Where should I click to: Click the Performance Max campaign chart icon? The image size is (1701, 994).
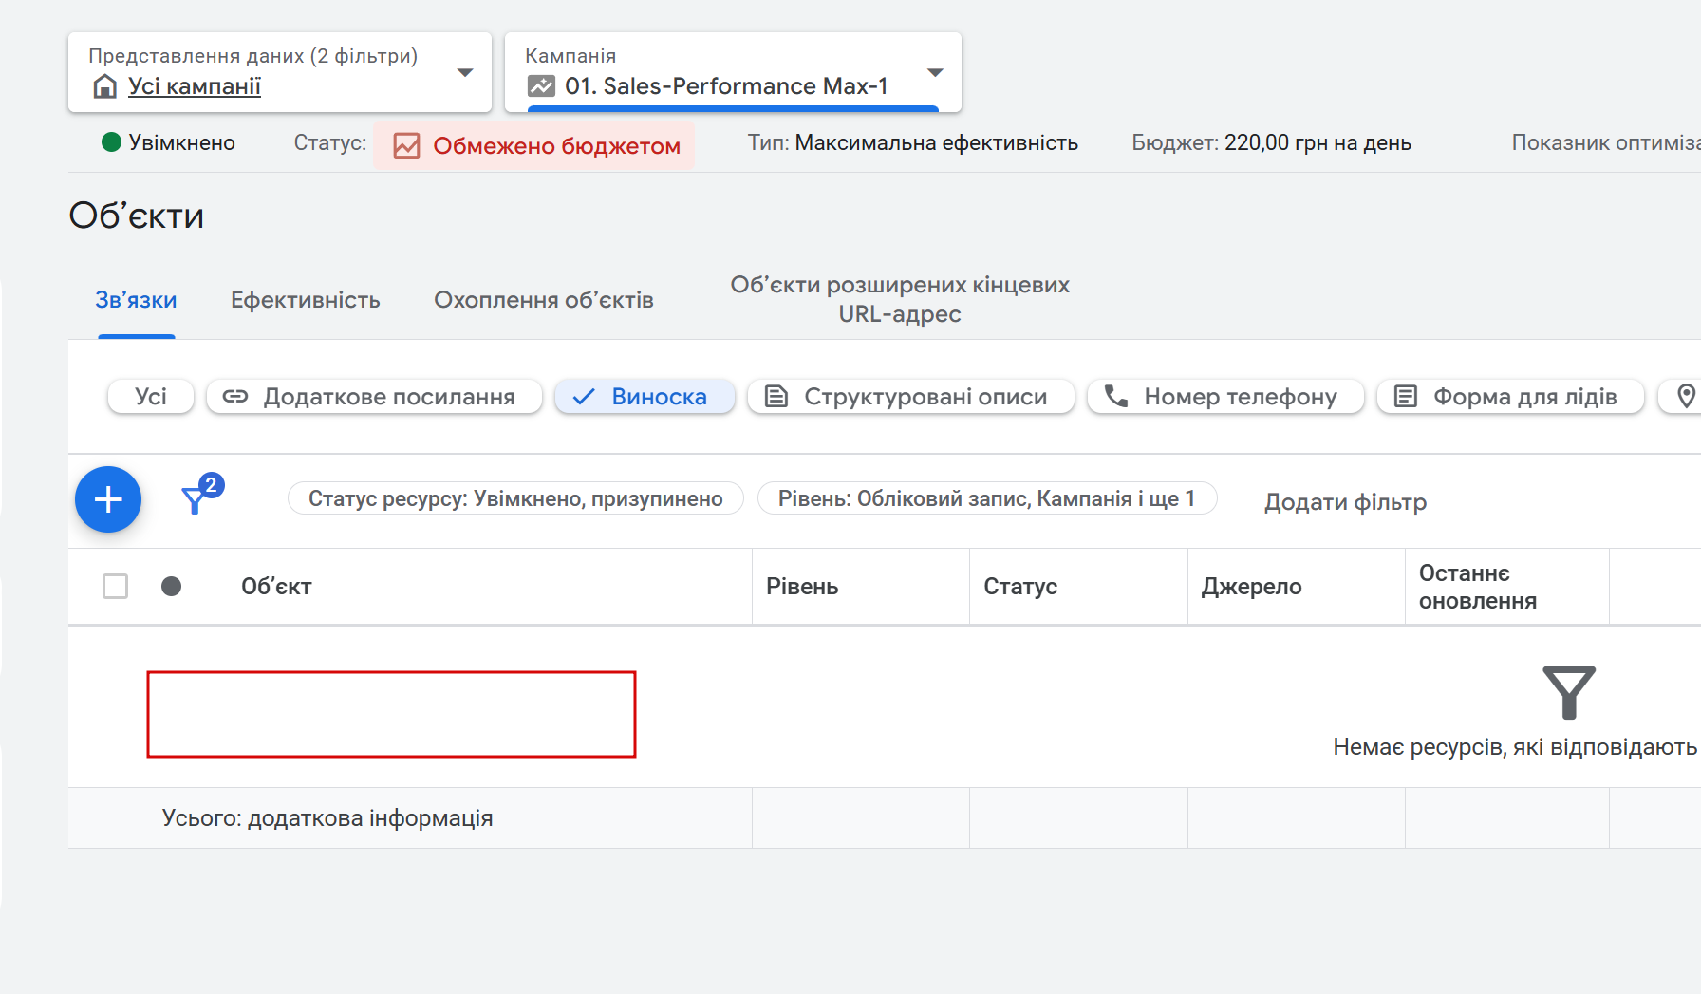(x=541, y=86)
